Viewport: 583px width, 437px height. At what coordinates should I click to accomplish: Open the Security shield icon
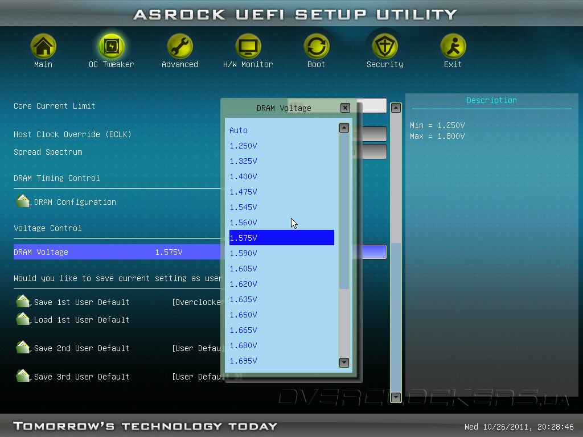pyautogui.click(x=385, y=46)
